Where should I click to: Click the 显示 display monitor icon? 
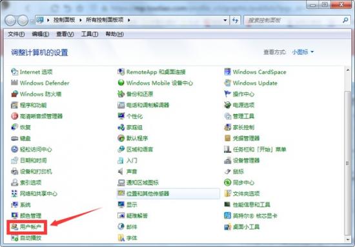point(121,204)
